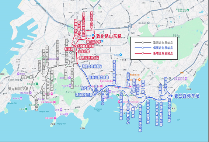Select the red 台东八路 station label
Screen dimensions: 209x142
[x=84, y=51]
